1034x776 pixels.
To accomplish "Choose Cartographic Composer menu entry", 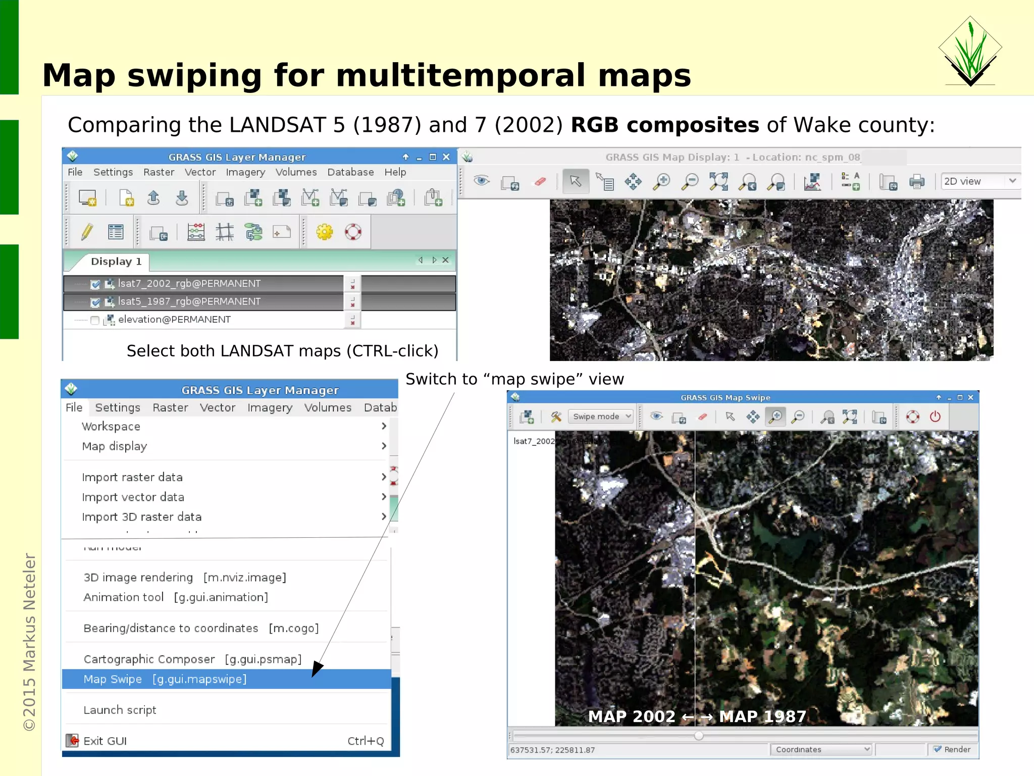I will (226, 659).
